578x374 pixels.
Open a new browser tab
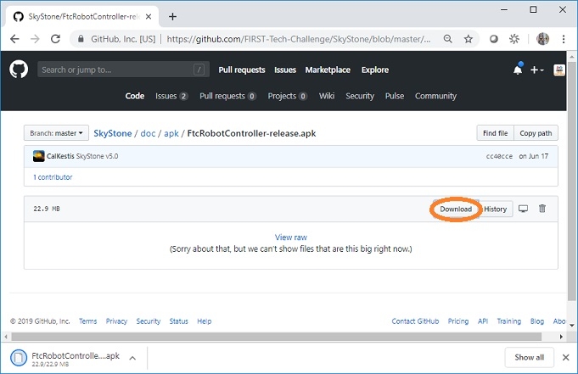click(x=173, y=15)
